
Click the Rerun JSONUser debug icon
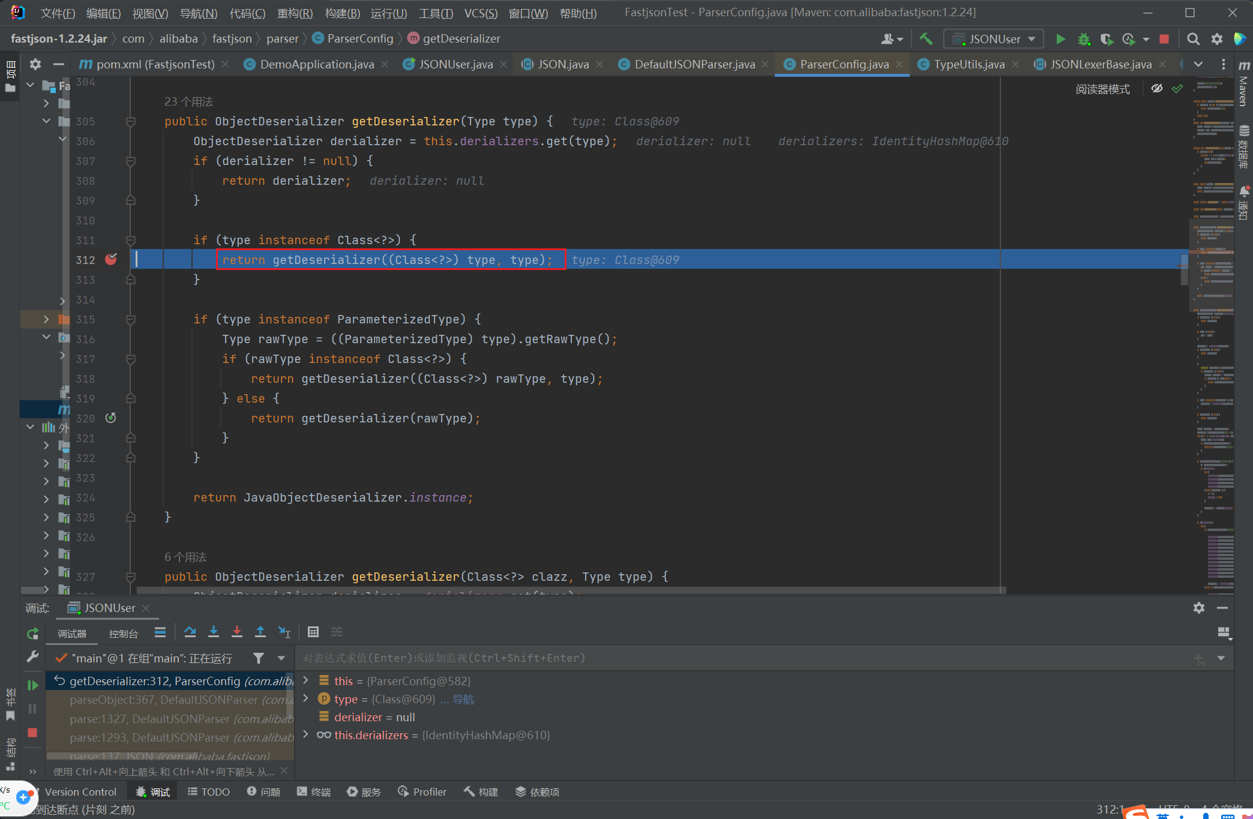(x=32, y=634)
